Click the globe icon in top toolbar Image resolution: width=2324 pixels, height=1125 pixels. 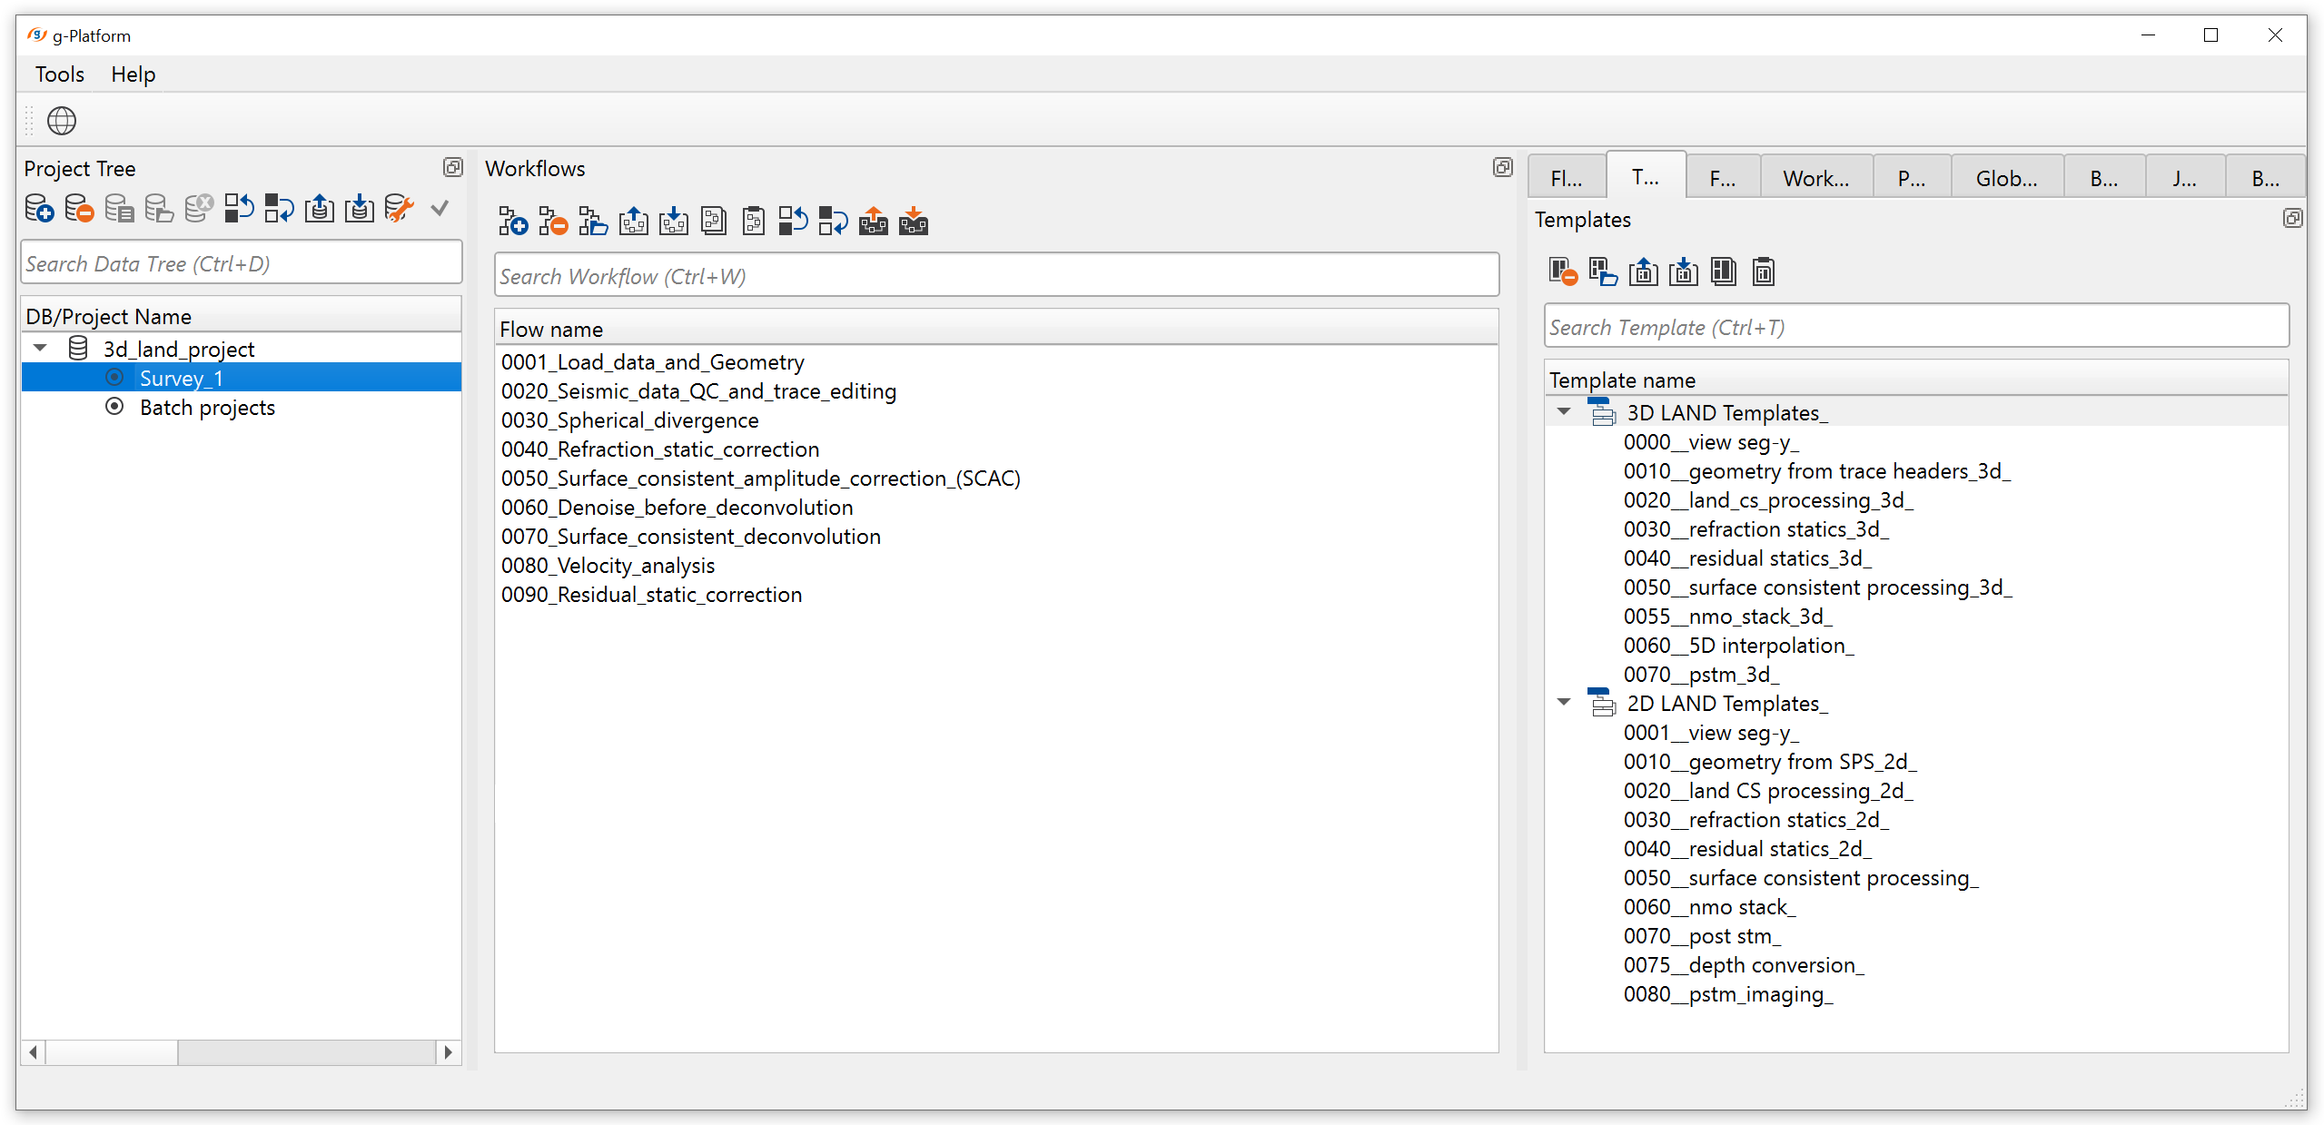[x=61, y=120]
